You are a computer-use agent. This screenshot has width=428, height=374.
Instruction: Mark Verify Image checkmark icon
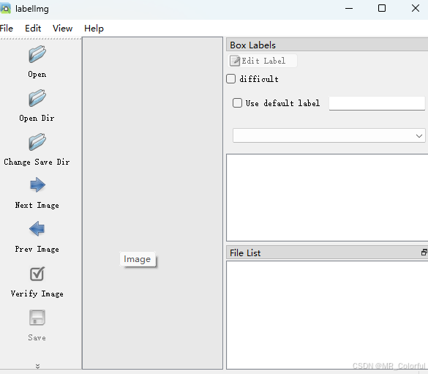[37, 274]
